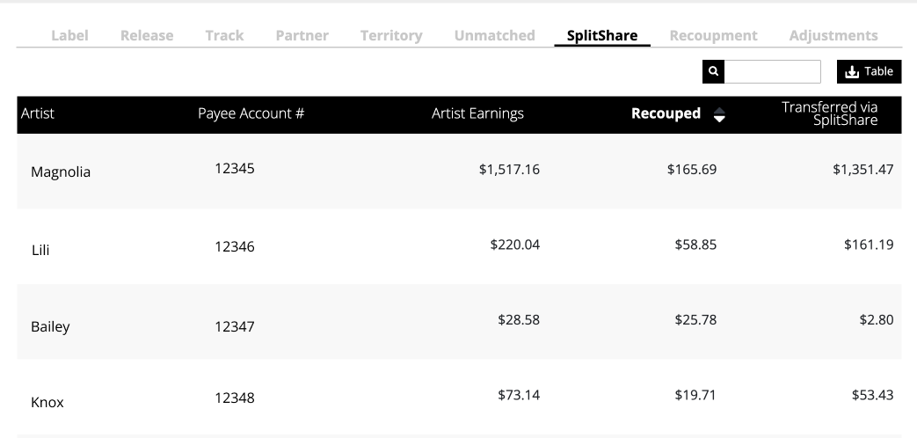917x438 pixels.
Task: Download the table with Table button
Action: [869, 71]
